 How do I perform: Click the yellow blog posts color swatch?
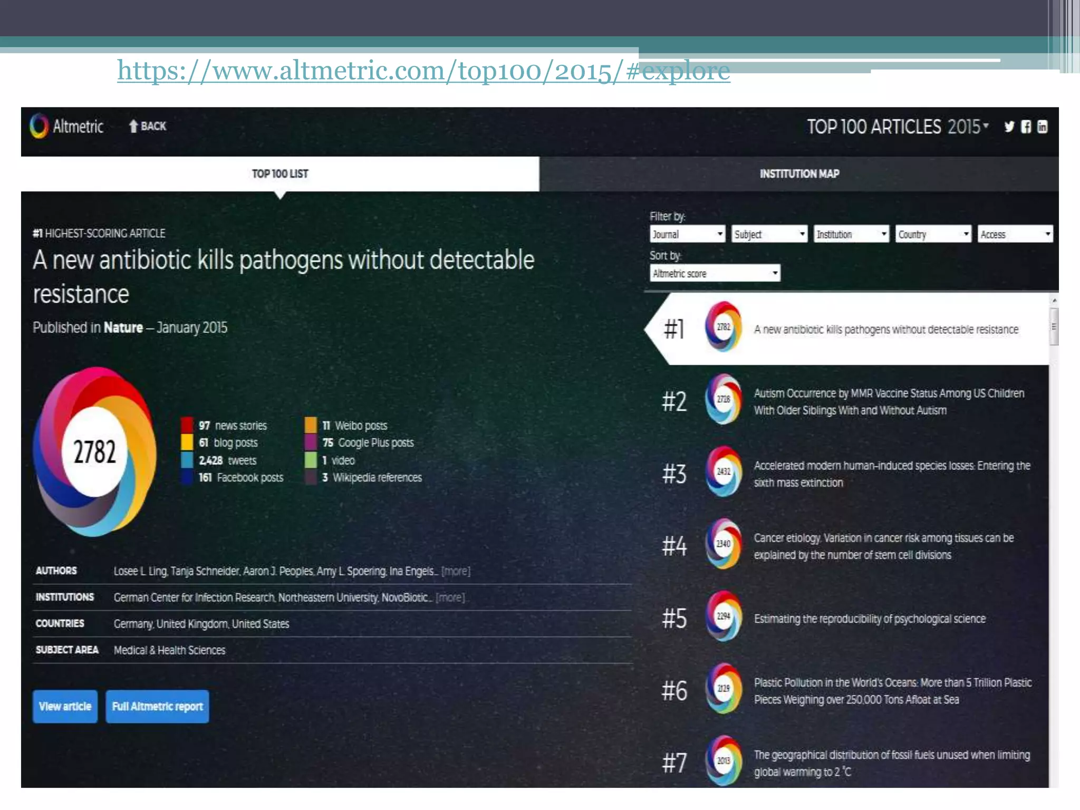[187, 442]
